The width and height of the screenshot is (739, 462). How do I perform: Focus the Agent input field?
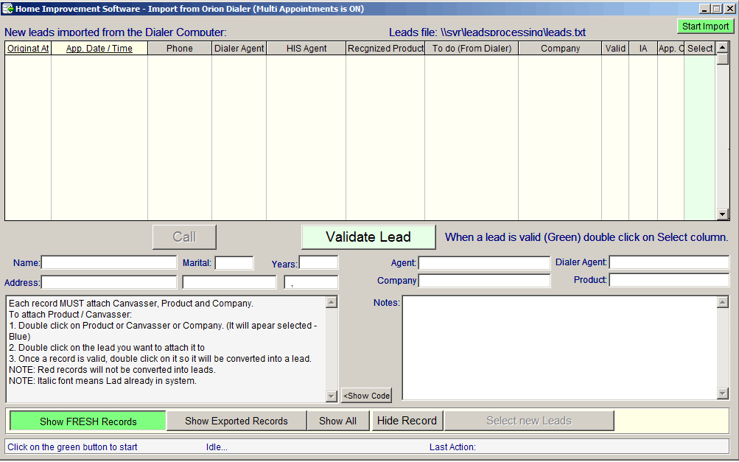click(485, 262)
